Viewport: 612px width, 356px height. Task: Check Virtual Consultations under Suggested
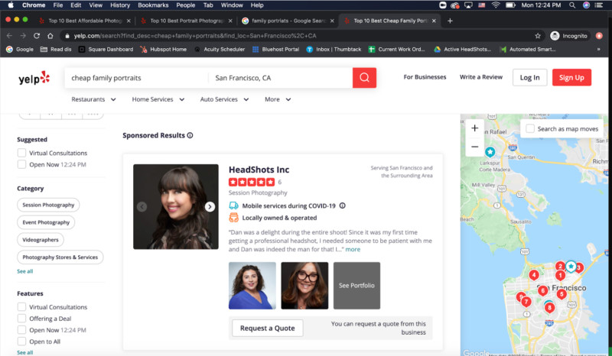(22, 153)
